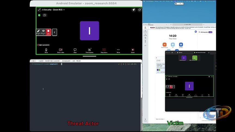This screenshot has height=132, width=235.
Task: Click the icon beside the green shield
Action: [x=45, y=15]
